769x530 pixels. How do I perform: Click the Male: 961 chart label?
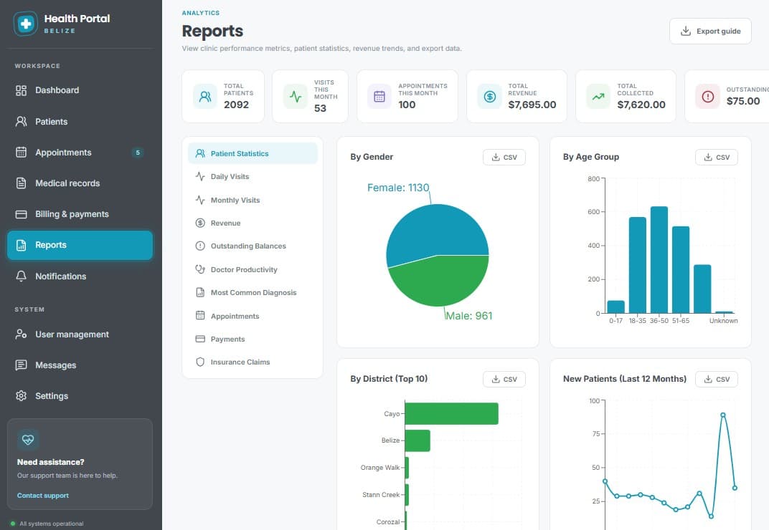pos(469,316)
